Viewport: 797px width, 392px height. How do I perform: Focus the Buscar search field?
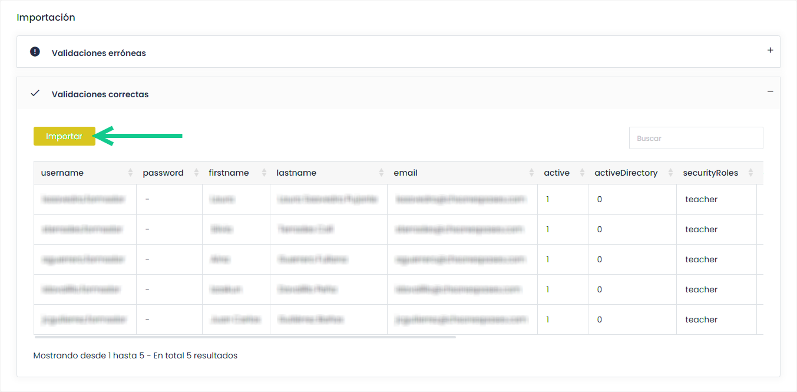696,138
